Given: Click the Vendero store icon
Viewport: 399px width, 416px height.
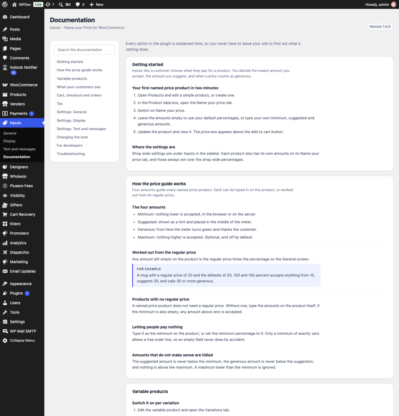Looking at the screenshot, I should (x=5, y=104).
